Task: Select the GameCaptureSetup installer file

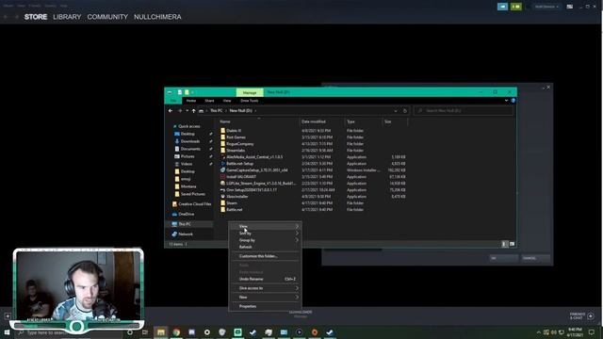Action: 256,169
